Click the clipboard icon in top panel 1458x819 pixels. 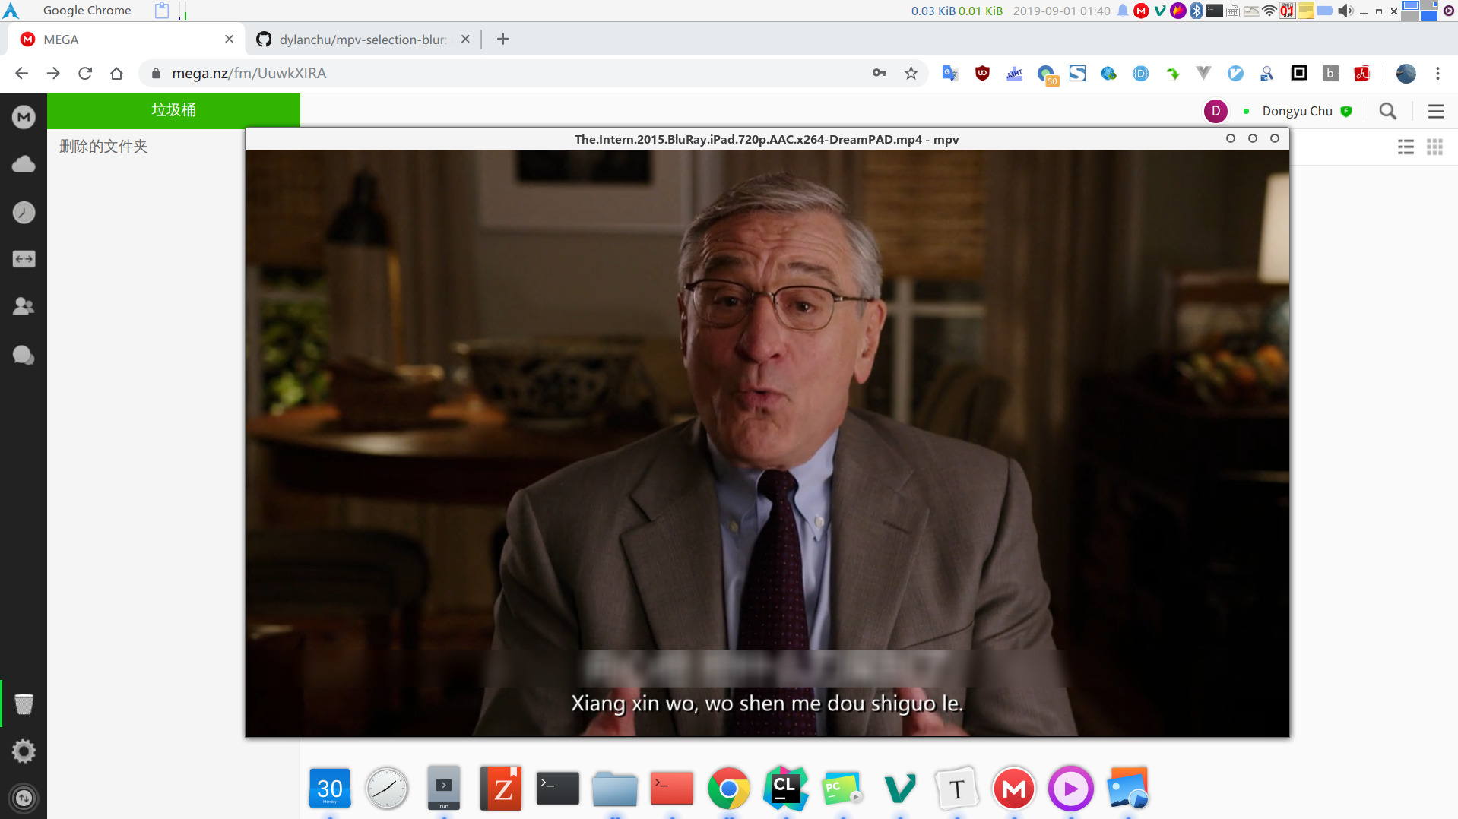point(162,11)
